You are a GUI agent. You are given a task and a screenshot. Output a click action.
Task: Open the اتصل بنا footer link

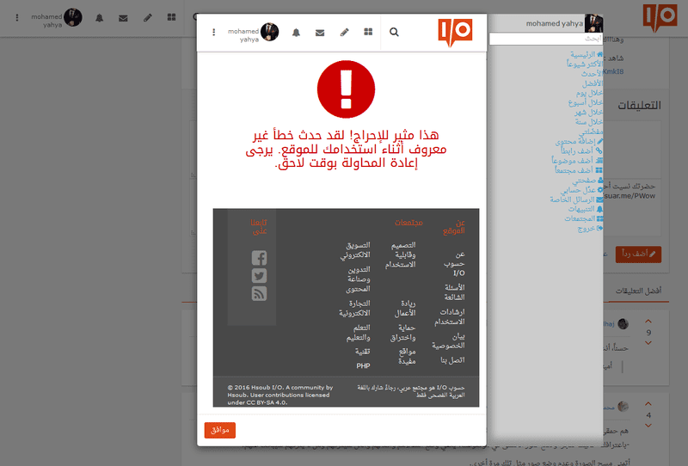click(x=452, y=359)
